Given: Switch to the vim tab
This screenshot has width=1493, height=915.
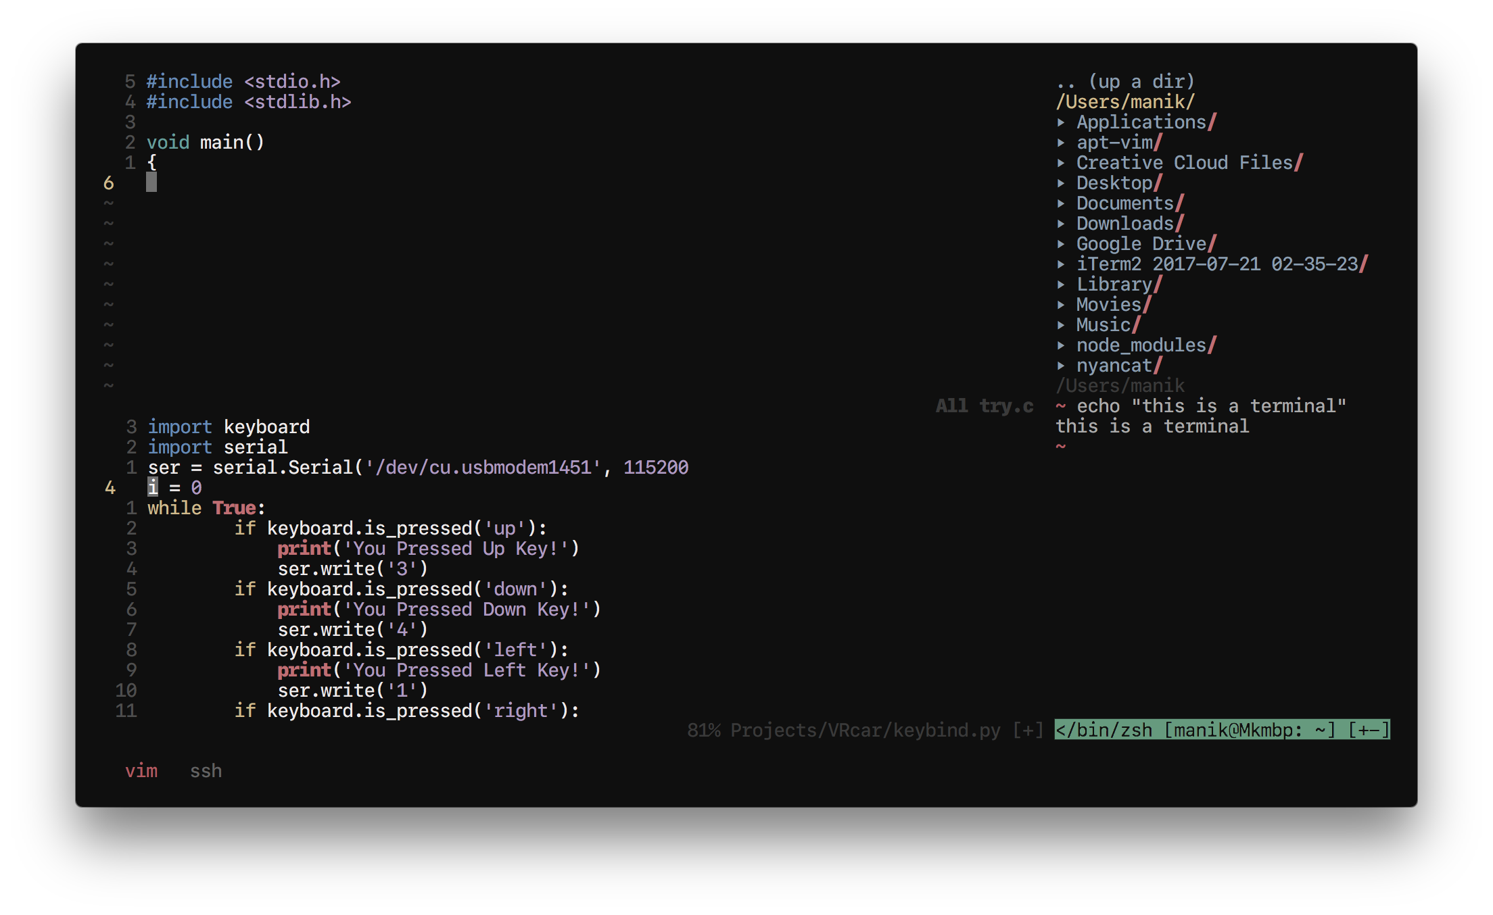Looking at the screenshot, I should [x=141, y=771].
